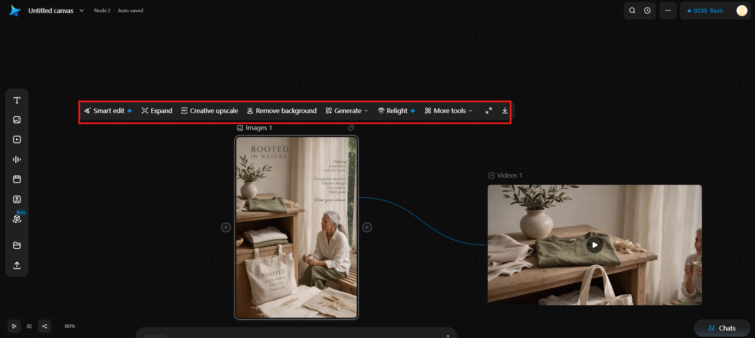Click the plus button left of image node
The image size is (755, 338).
pos(226,227)
